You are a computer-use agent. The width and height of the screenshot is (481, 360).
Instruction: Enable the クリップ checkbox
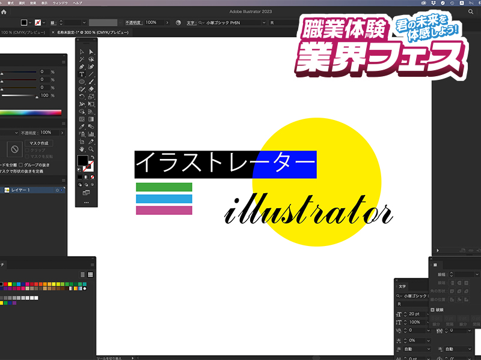27,151
